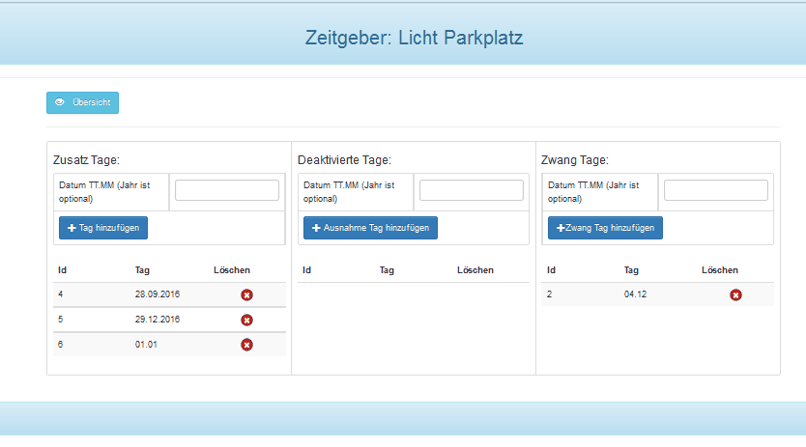Click the Deaktivierte Tage section heading
Viewport: 806px width, 447px height.
[344, 160]
